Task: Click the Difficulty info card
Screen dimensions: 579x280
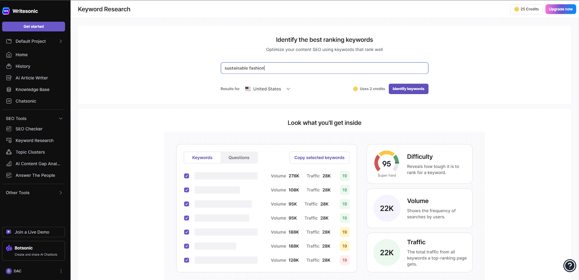Action: coord(420,164)
